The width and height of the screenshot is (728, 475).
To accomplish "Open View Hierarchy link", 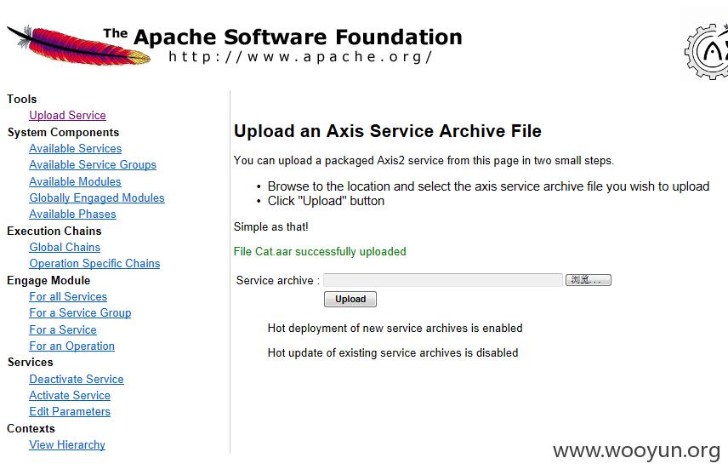I will click(x=67, y=444).
